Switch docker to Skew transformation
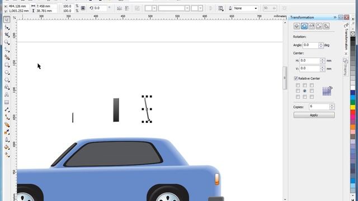 327,26
